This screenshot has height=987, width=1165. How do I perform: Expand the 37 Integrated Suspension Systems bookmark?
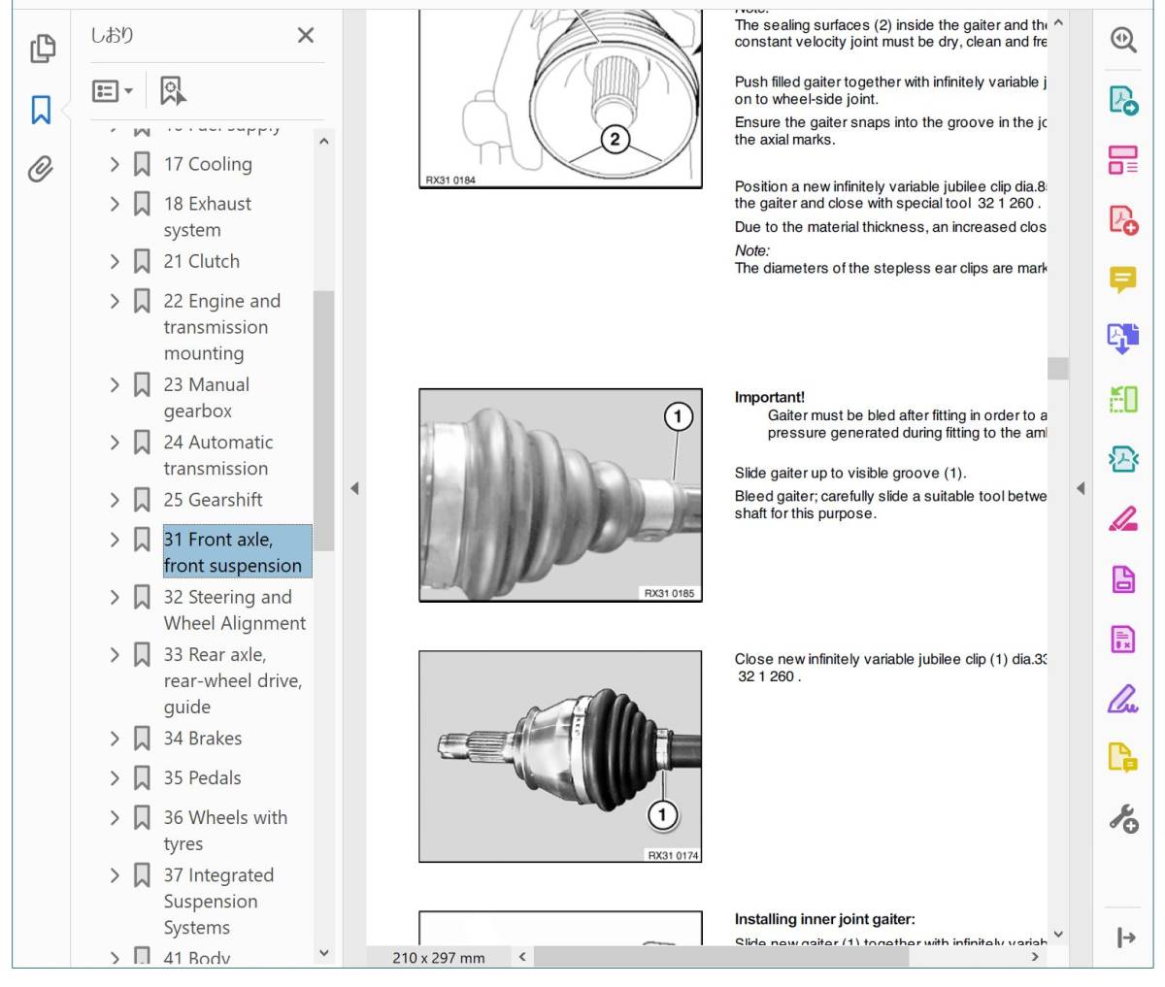[x=115, y=875]
